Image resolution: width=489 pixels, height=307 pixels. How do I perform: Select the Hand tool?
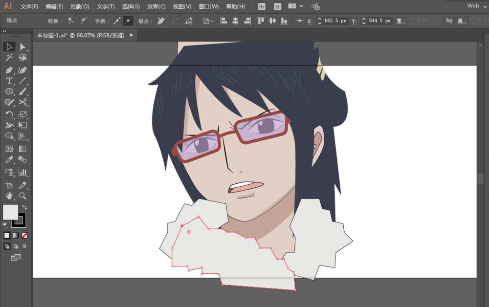(x=9, y=196)
